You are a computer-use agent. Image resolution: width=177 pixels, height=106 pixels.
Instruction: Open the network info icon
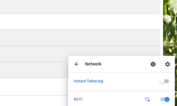[153, 64]
